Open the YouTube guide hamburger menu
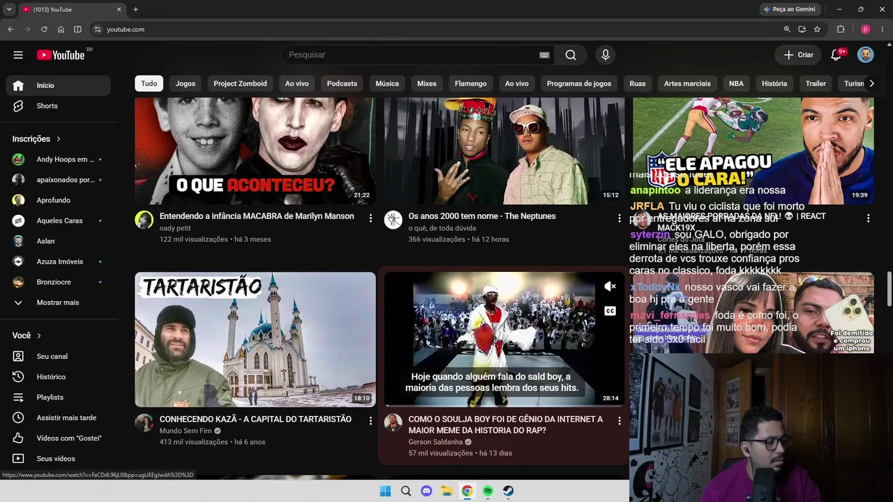Screen dimensions: 893x502 (18, 55)
